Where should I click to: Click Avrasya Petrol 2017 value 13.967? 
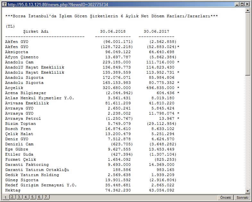click(x=167, y=118)
